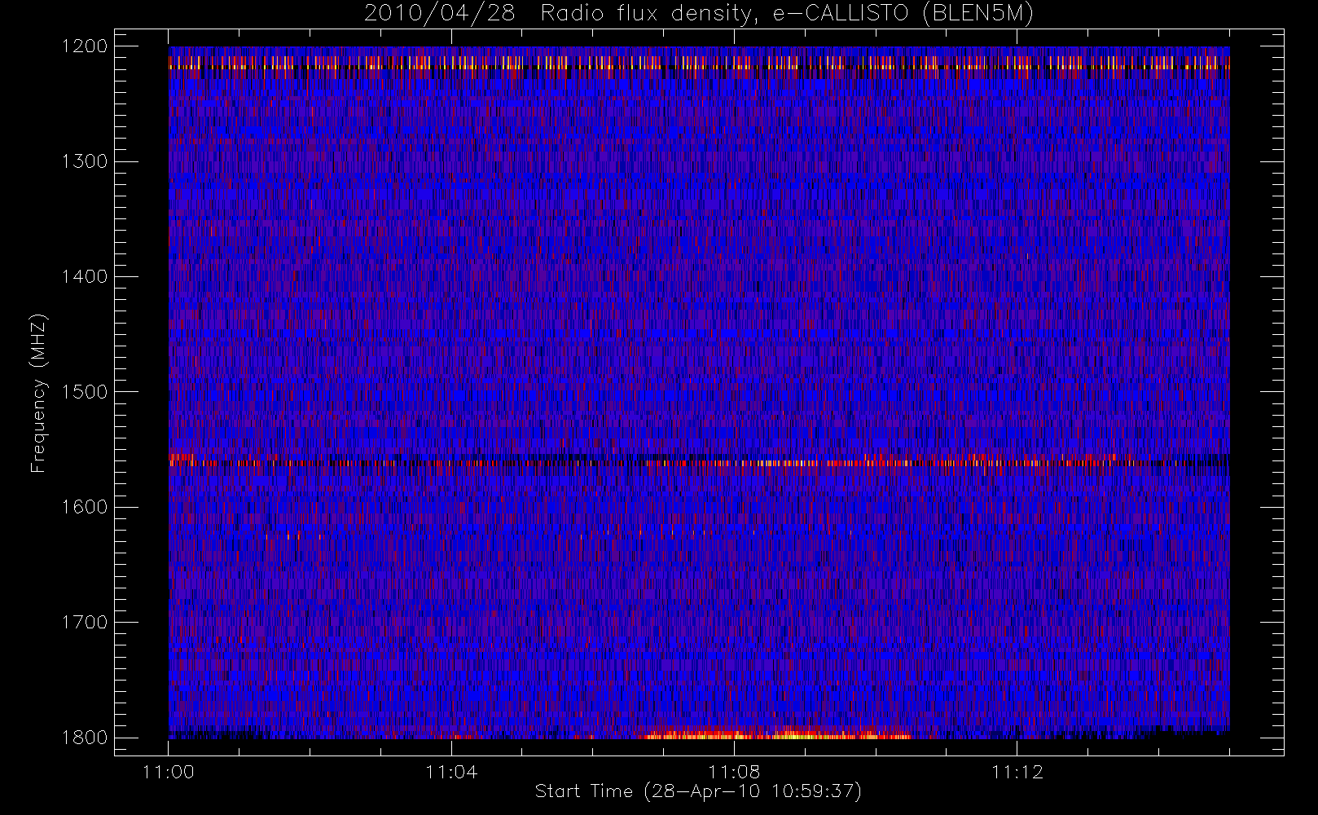Click the 1800 frequency tick label
The height and width of the screenshot is (815, 1318).
pos(85,737)
